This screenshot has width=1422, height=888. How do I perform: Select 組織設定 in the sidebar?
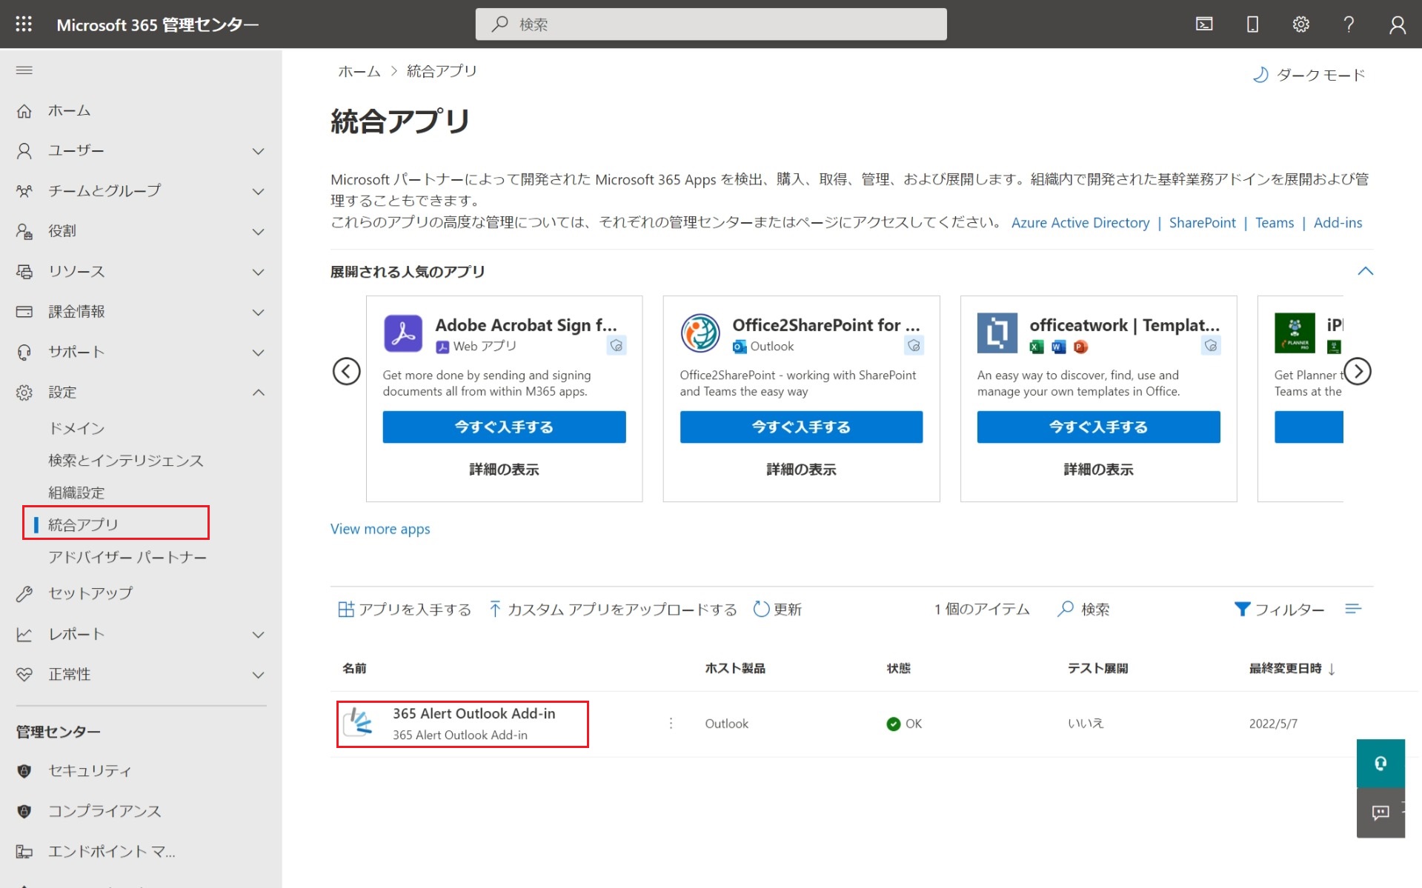[76, 493]
